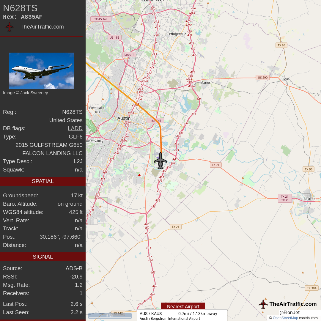The height and width of the screenshot is (321, 321).
Task: Click the Loop 1 road shield
Action: click(x=129, y=54)
